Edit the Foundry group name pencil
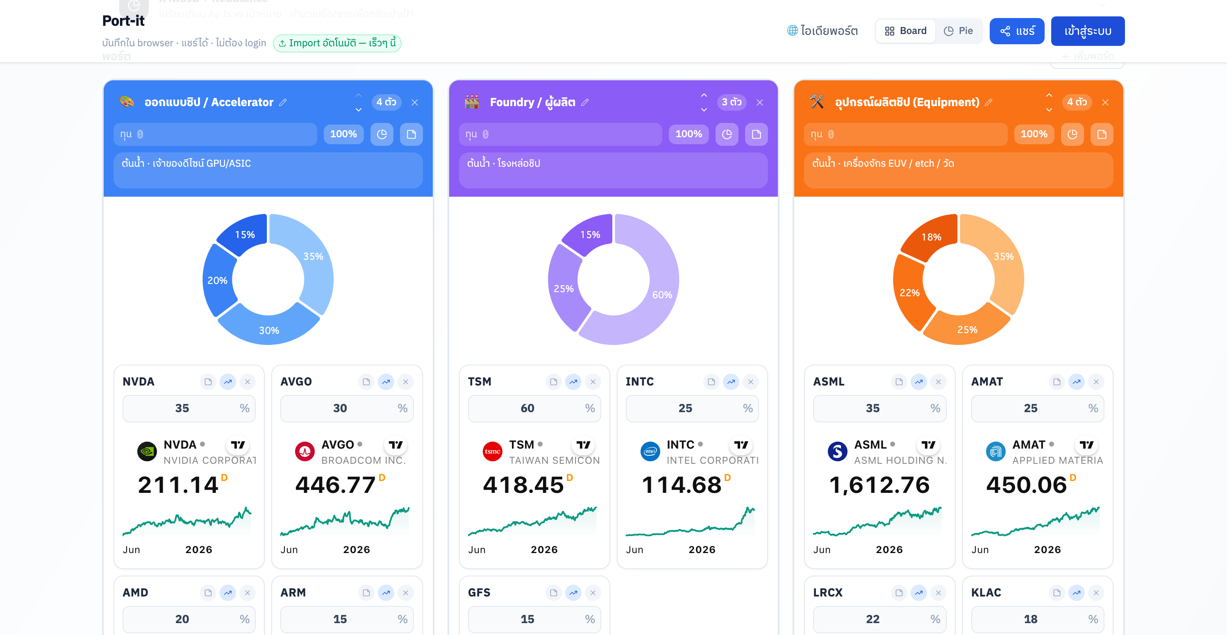This screenshot has width=1227, height=635. (585, 102)
